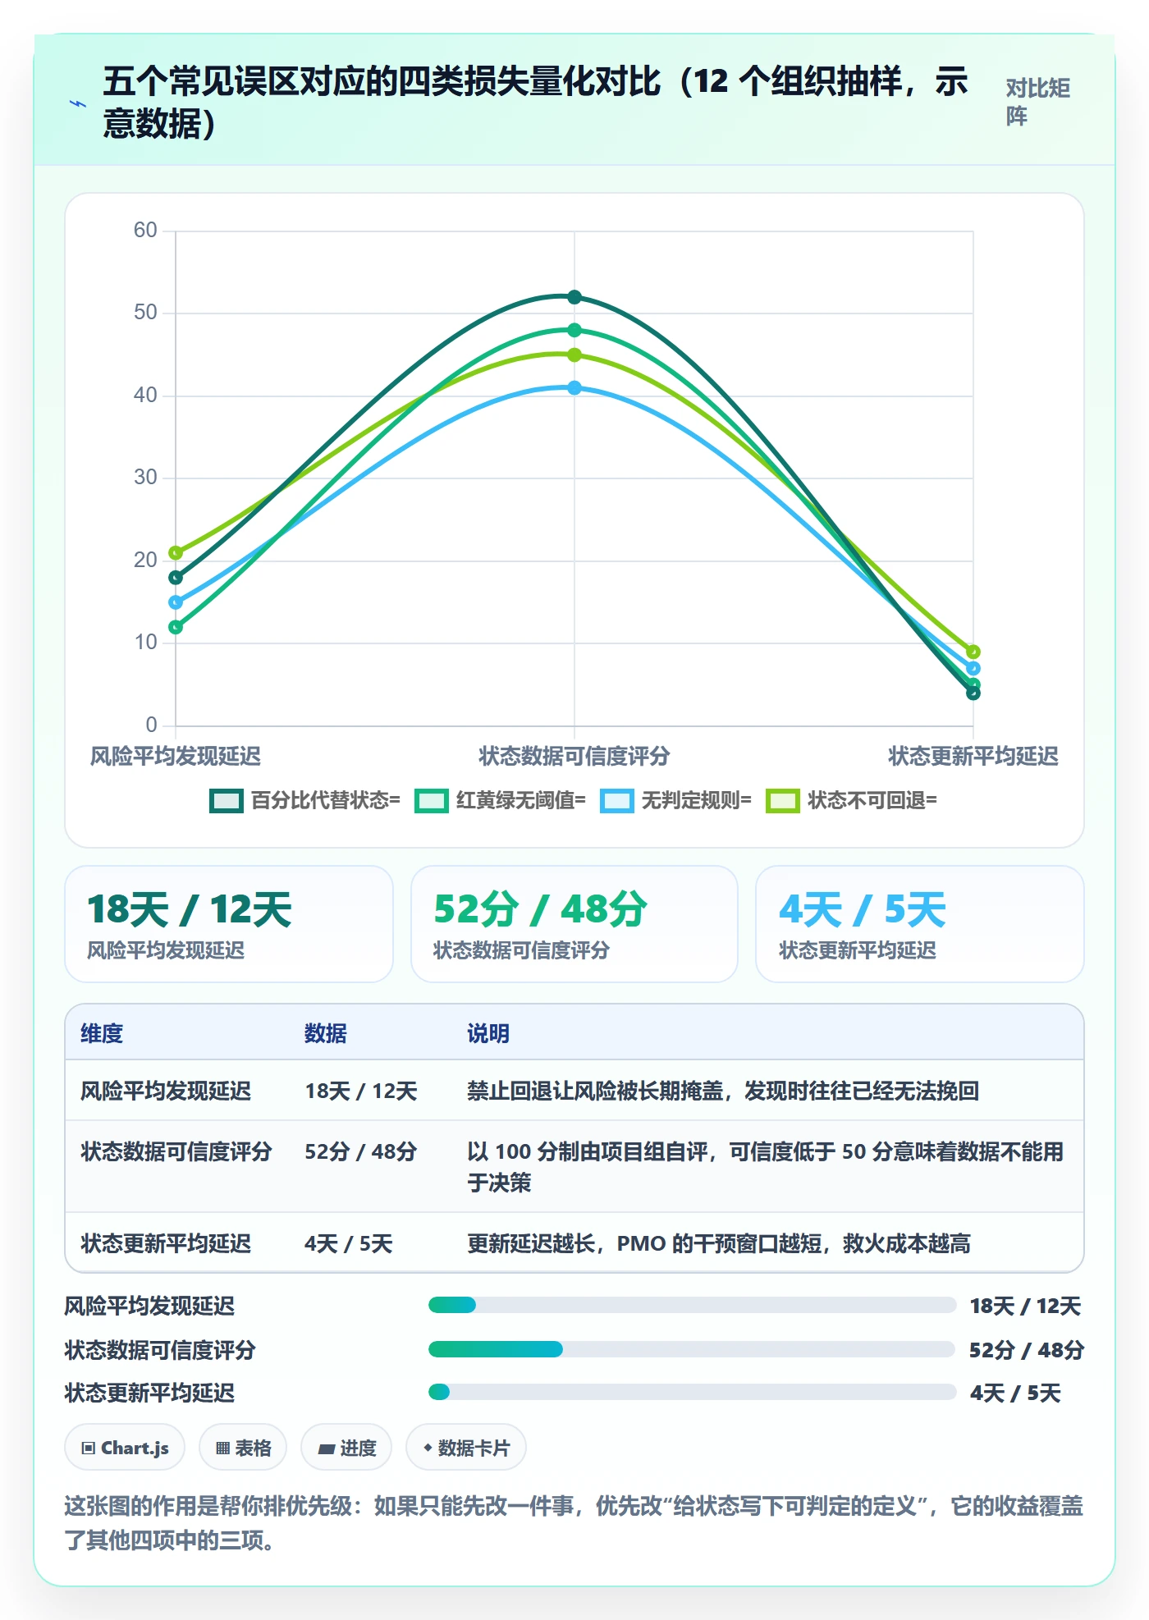1149x1620 pixels.
Task: Click the 状态更新平均延迟 table row label
Action: click(x=166, y=1243)
